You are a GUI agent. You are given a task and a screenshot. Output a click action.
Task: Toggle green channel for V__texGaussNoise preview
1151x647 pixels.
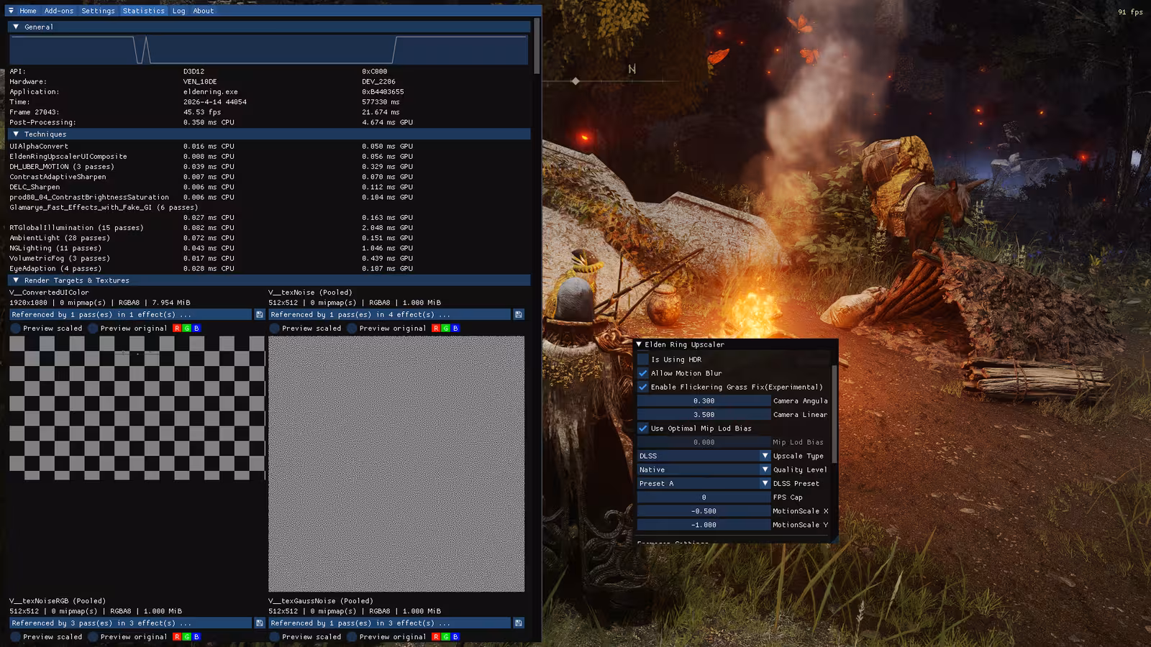446,636
